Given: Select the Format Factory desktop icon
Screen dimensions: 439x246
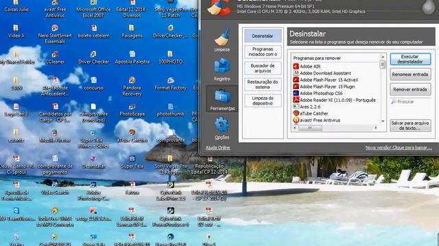Looking at the screenshot, I should tap(171, 83).
